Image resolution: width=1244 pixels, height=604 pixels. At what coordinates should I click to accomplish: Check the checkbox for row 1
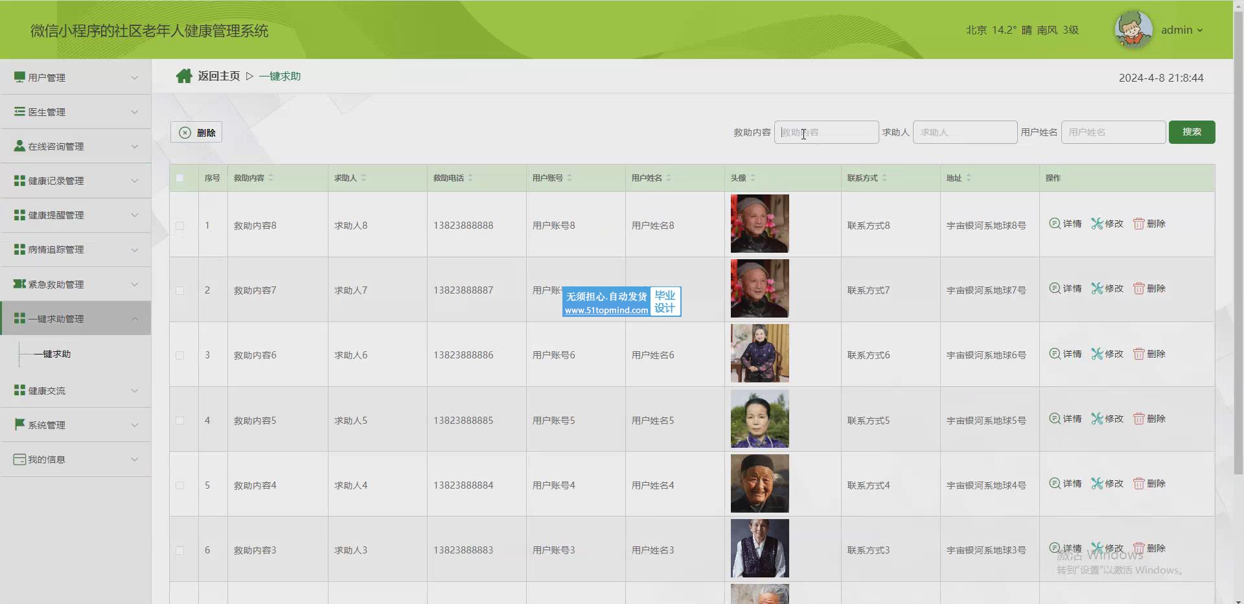click(180, 226)
